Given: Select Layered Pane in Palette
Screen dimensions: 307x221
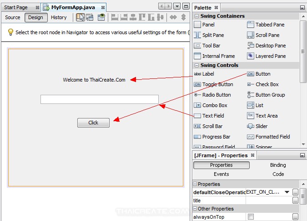Looking at the screenshot, I should tap(267, 56).
